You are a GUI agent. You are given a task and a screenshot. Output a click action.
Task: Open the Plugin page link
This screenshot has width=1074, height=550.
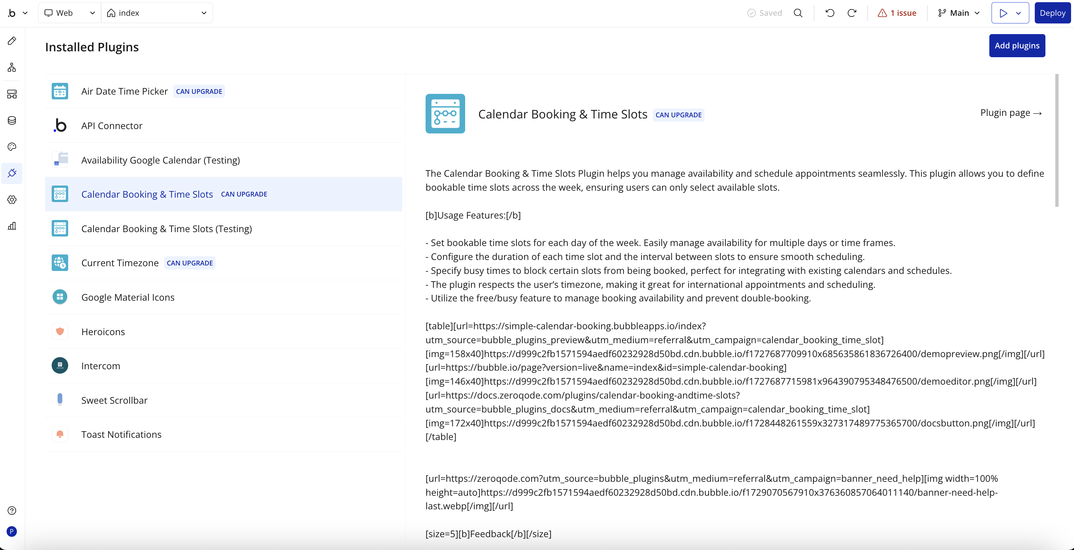tap(1011, 113)
